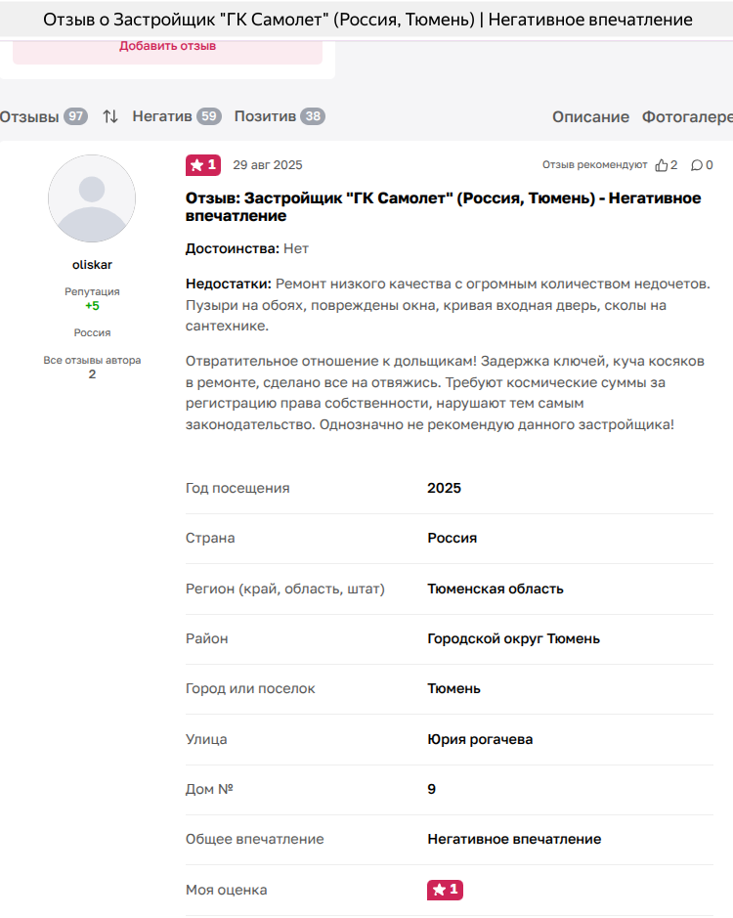Click the red one-star rating badge at top
The height and width of the screenshot is (918, 733).
202,165
